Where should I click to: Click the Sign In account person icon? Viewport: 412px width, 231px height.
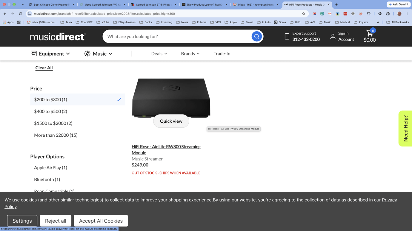[x=333, y=36]
